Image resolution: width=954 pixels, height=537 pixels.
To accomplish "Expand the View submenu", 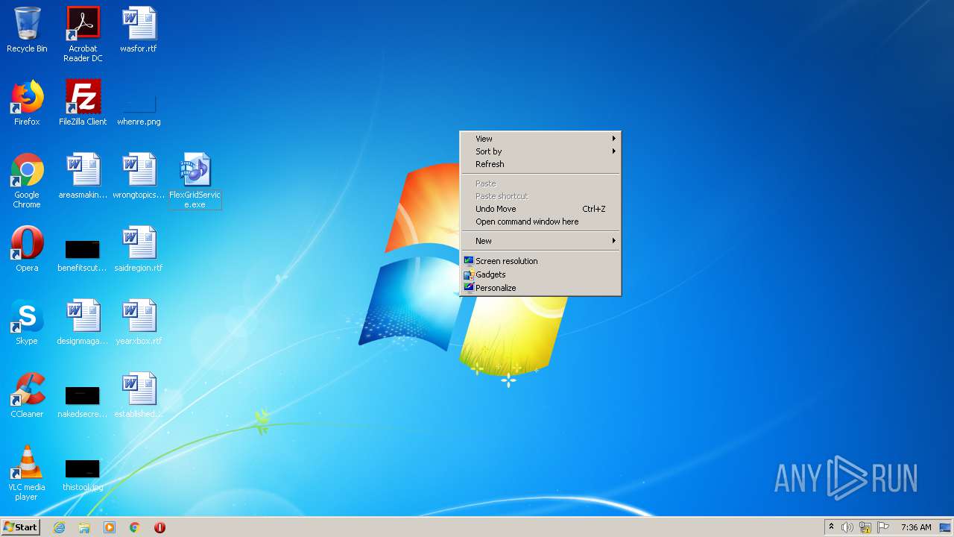I will 540,139.
